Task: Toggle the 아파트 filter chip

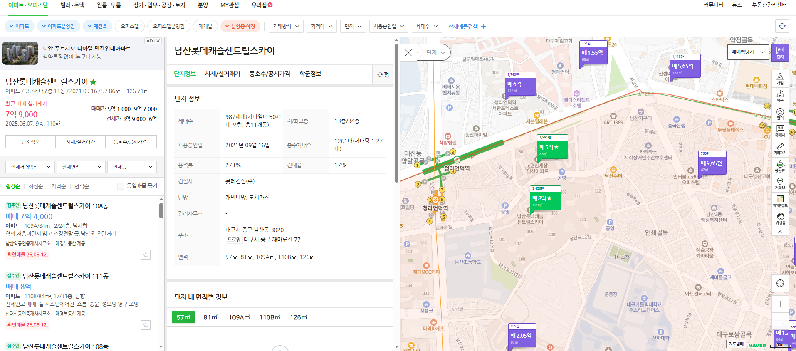Action: (19, 26)
